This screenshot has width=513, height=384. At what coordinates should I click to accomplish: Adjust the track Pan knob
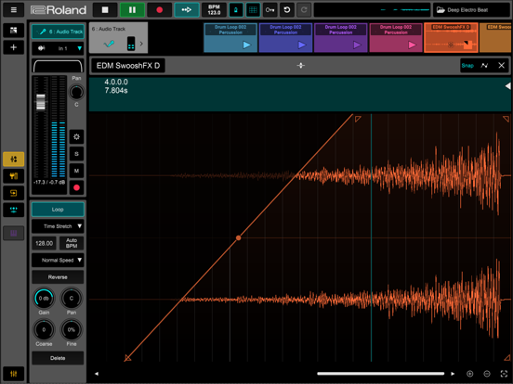coord(76,92)
